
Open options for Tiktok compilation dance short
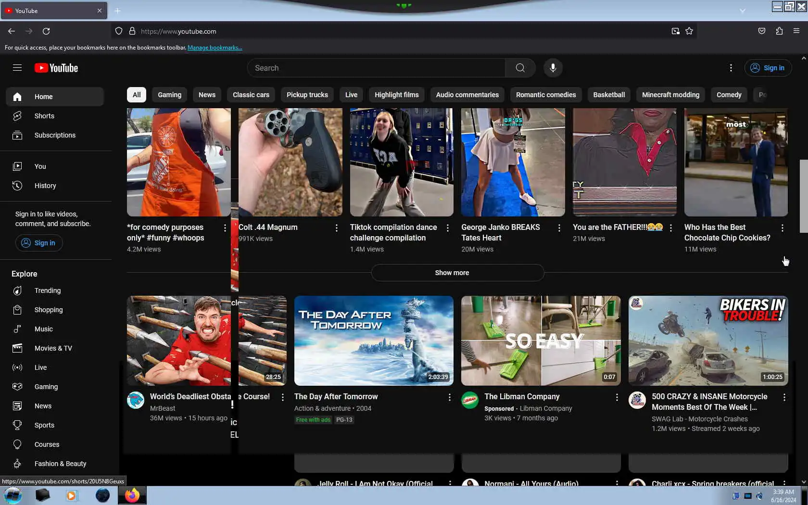448,227
